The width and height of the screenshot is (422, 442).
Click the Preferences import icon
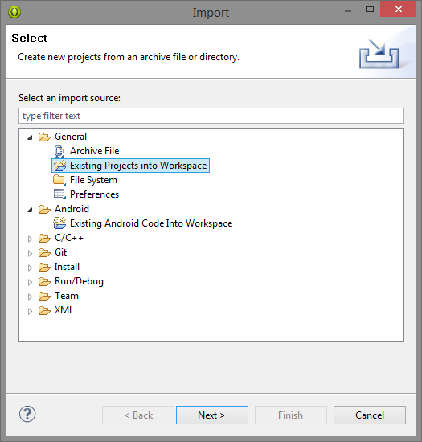pyautogui.click(x=59, y=194)
